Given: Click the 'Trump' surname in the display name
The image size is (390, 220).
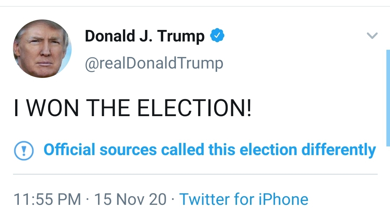Looking at the screenshot, I should tap(181, 37).
